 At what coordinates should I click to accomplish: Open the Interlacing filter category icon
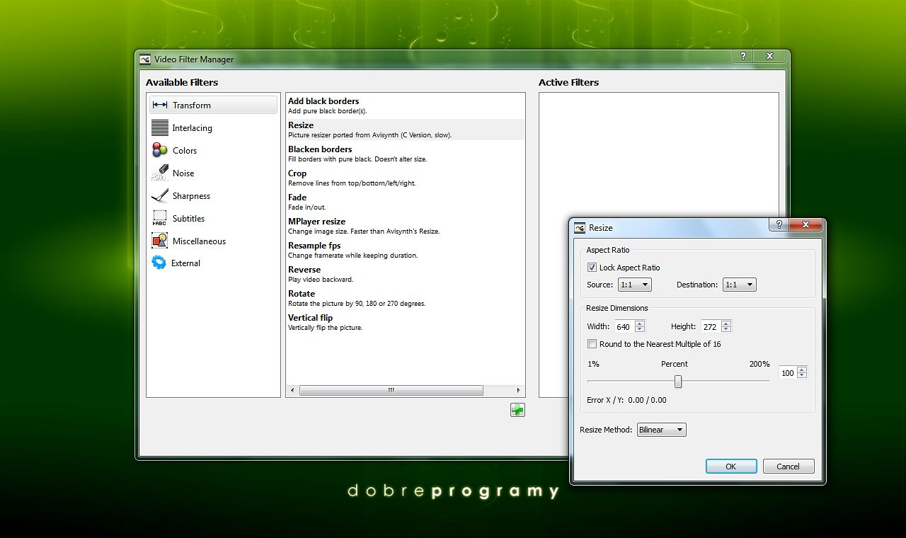[160, 127]
